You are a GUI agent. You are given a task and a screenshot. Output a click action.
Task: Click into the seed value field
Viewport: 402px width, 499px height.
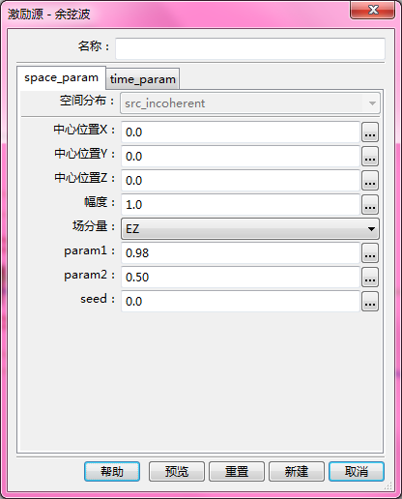pyautogui.click(x=241, y=302)
